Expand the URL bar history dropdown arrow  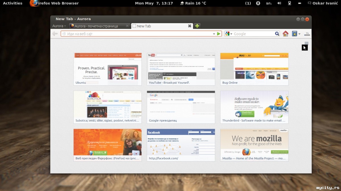coord(214,34)
